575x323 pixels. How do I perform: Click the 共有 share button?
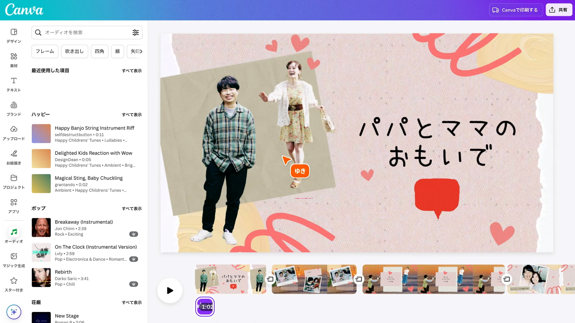click(x=559, y=10)
